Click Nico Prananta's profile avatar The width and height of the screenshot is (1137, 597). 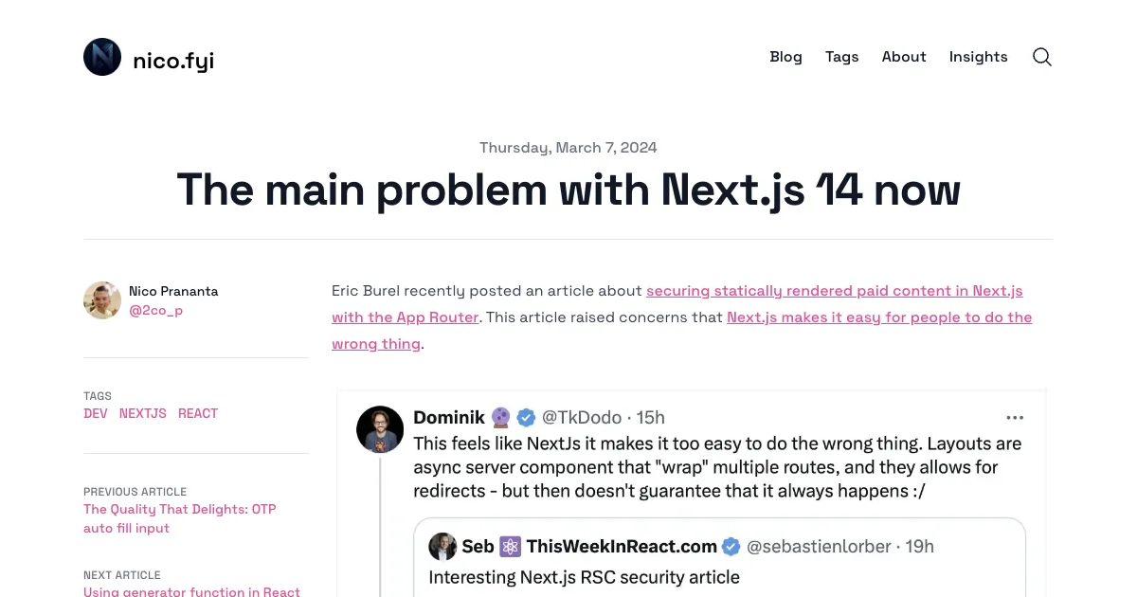click(101, 300)
